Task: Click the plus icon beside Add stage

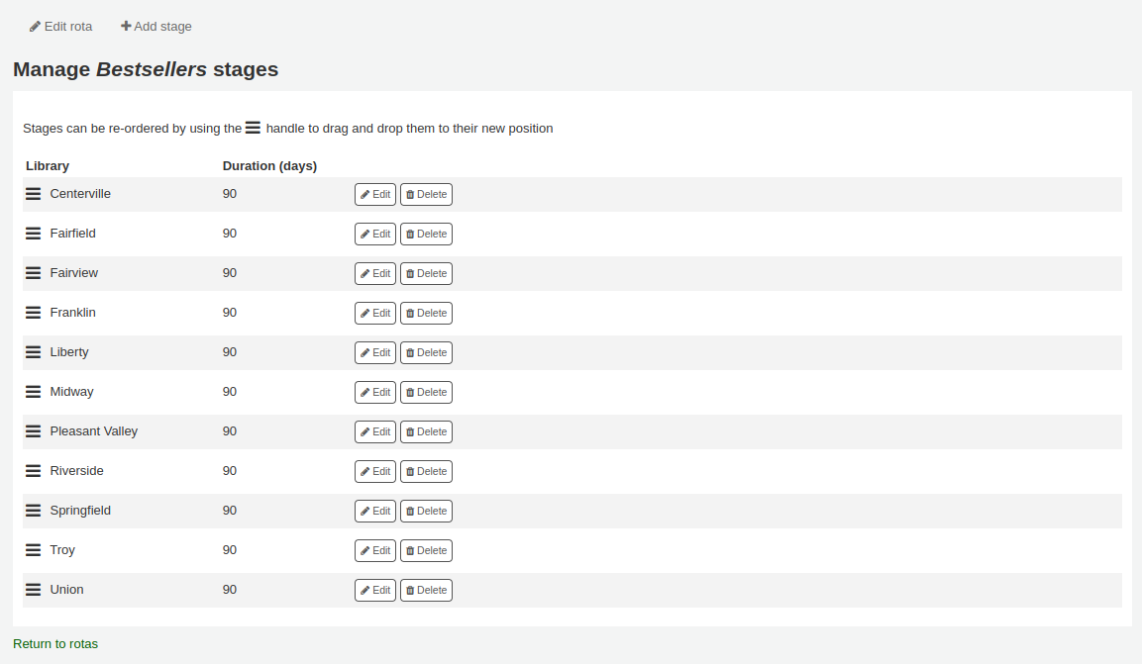Action: [x=126, y=26]
